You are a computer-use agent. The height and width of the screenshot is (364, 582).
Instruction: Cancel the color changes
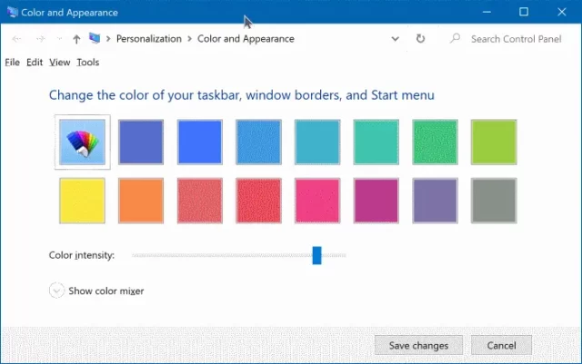[x=501, y=346]
